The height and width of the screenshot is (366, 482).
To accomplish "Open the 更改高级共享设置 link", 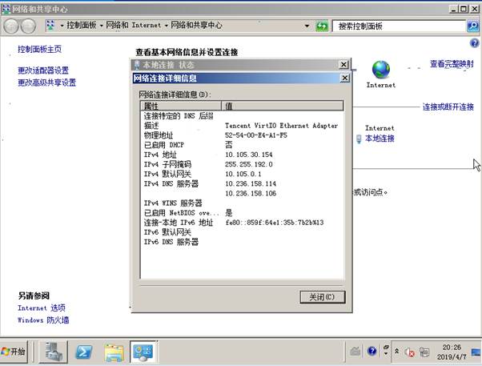I will (46, 82).
